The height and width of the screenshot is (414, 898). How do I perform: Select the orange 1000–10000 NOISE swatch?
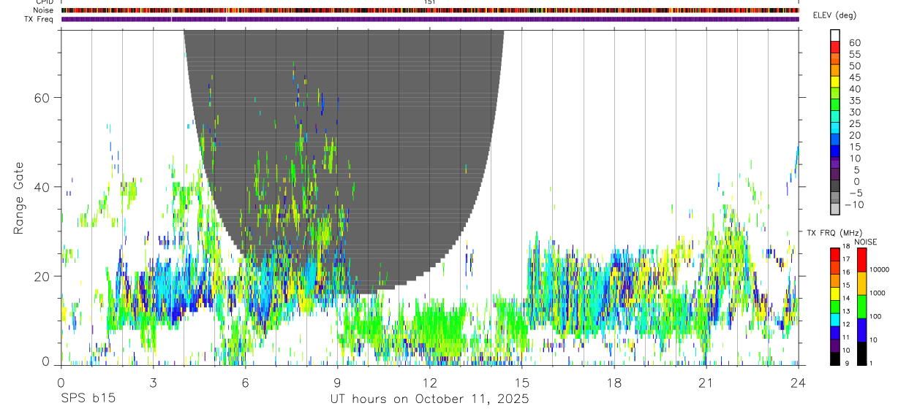pos(862,283)
